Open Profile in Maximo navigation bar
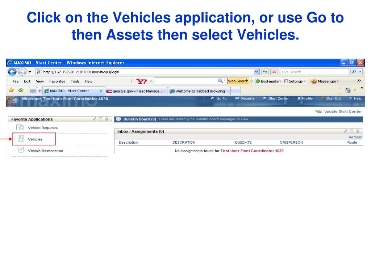This screenshot has height=278, width=371. 305,98
